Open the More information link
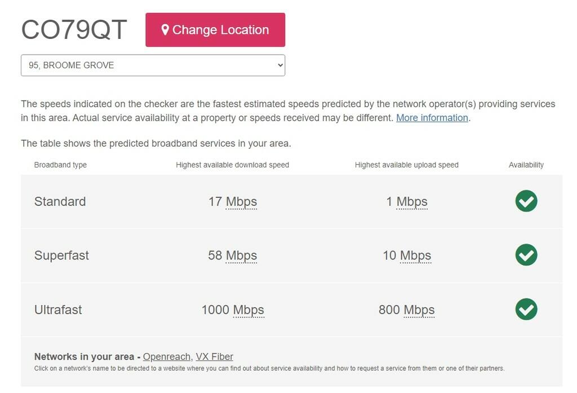The image size is (577, 393). coord(432,117)
